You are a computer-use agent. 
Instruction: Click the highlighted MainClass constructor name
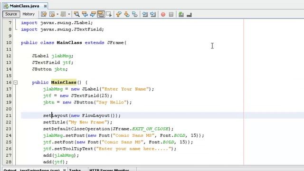(x=64, y=82)
